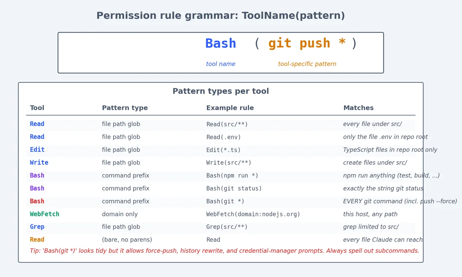Click the 'tool name' italic label

pos(221,64)
